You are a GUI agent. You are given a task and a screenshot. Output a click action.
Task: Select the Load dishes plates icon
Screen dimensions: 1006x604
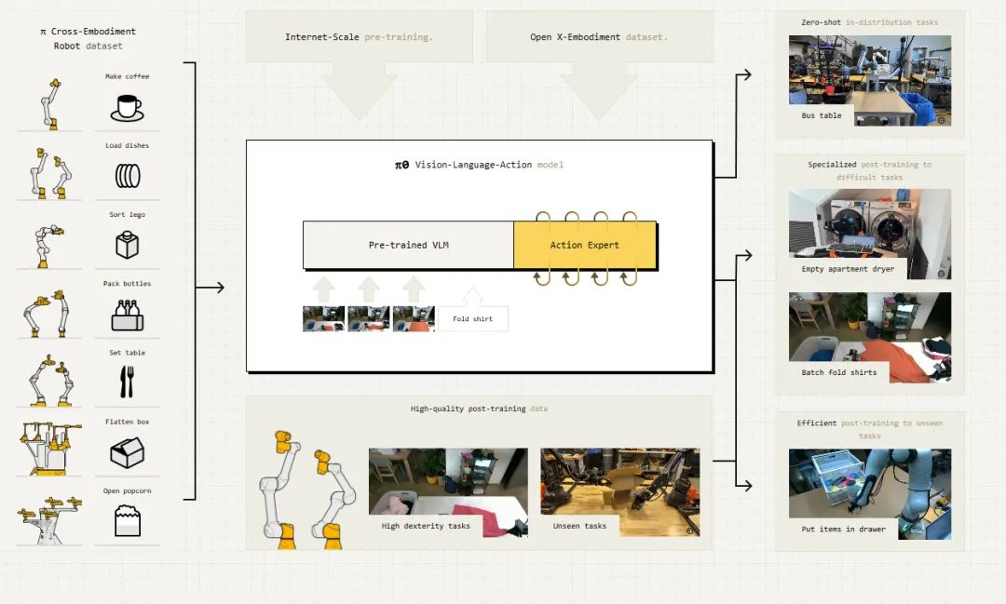click(x=128, y=176)
